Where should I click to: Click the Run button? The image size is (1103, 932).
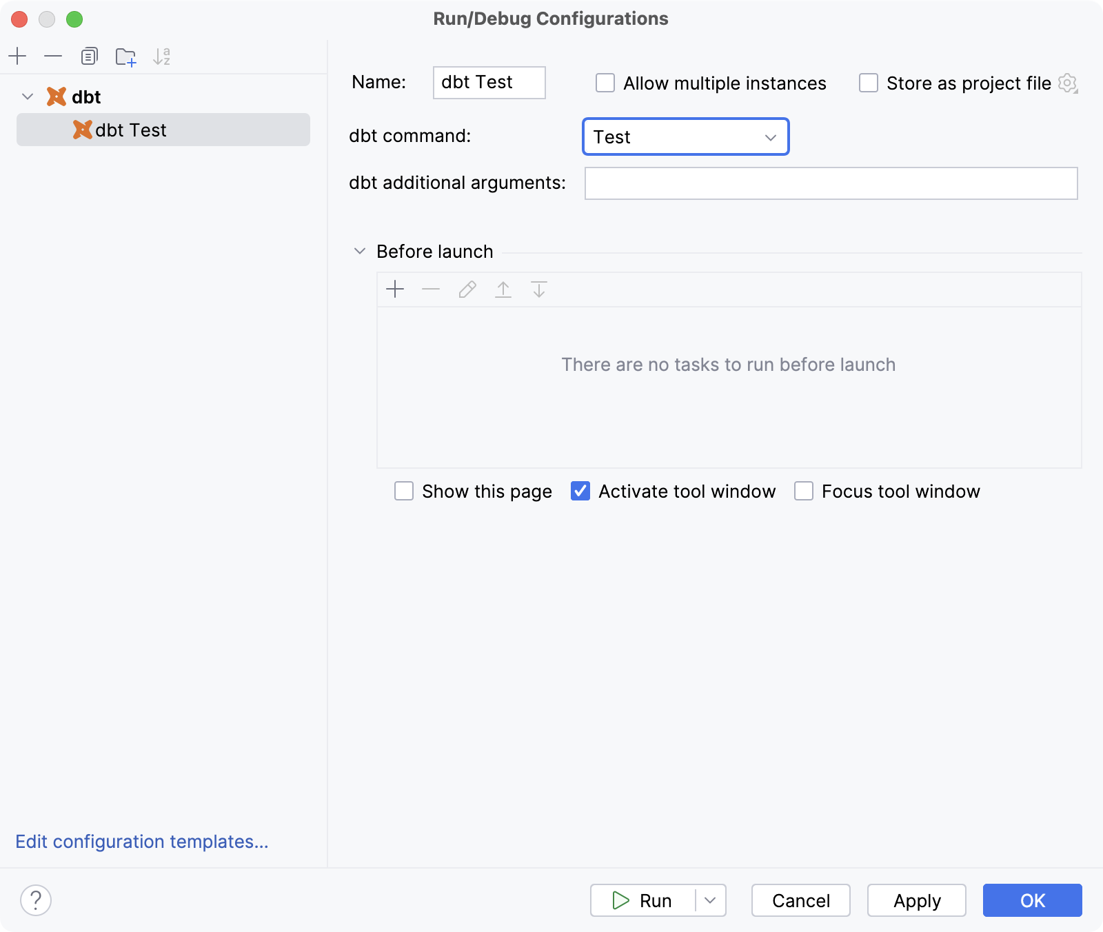point(642,900)
